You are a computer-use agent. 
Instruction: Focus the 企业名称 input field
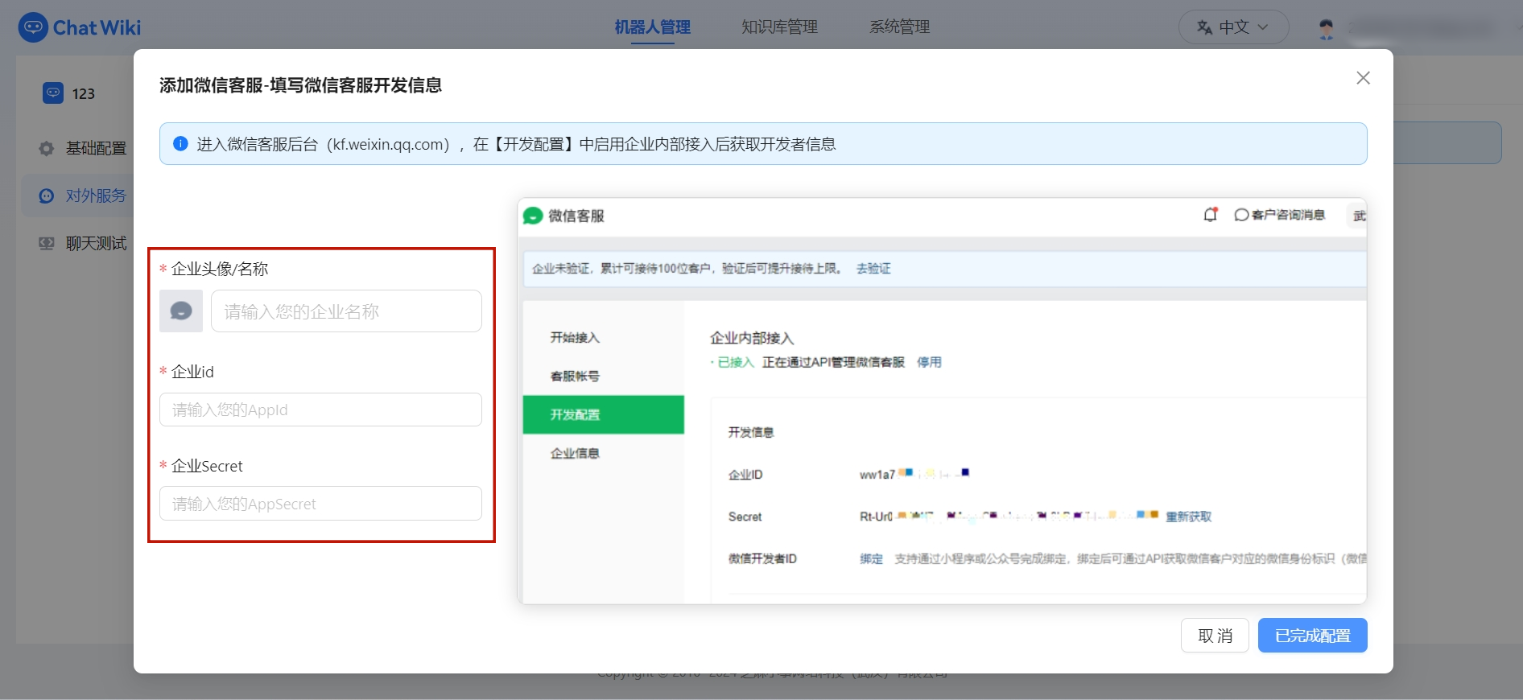tap(346, 311)
